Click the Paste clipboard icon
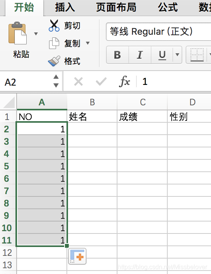211x274 pixels. click(17, 33)
